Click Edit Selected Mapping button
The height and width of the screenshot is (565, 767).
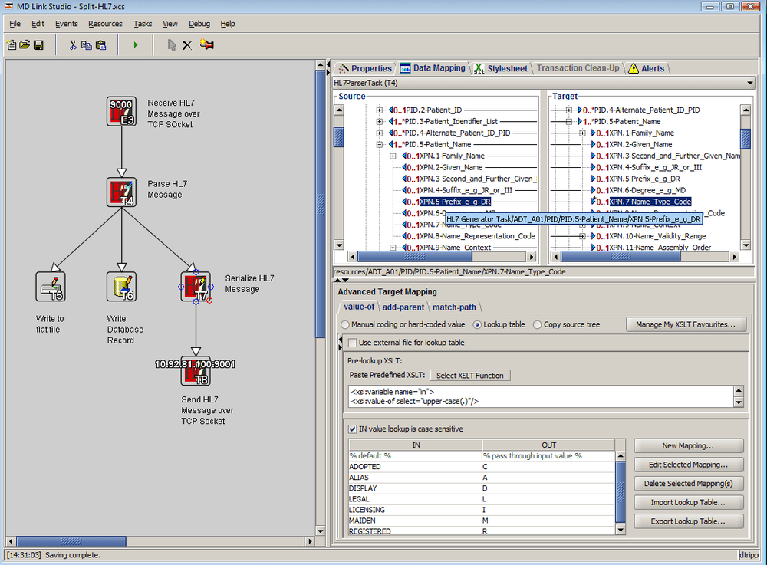(x=689, y=465)
